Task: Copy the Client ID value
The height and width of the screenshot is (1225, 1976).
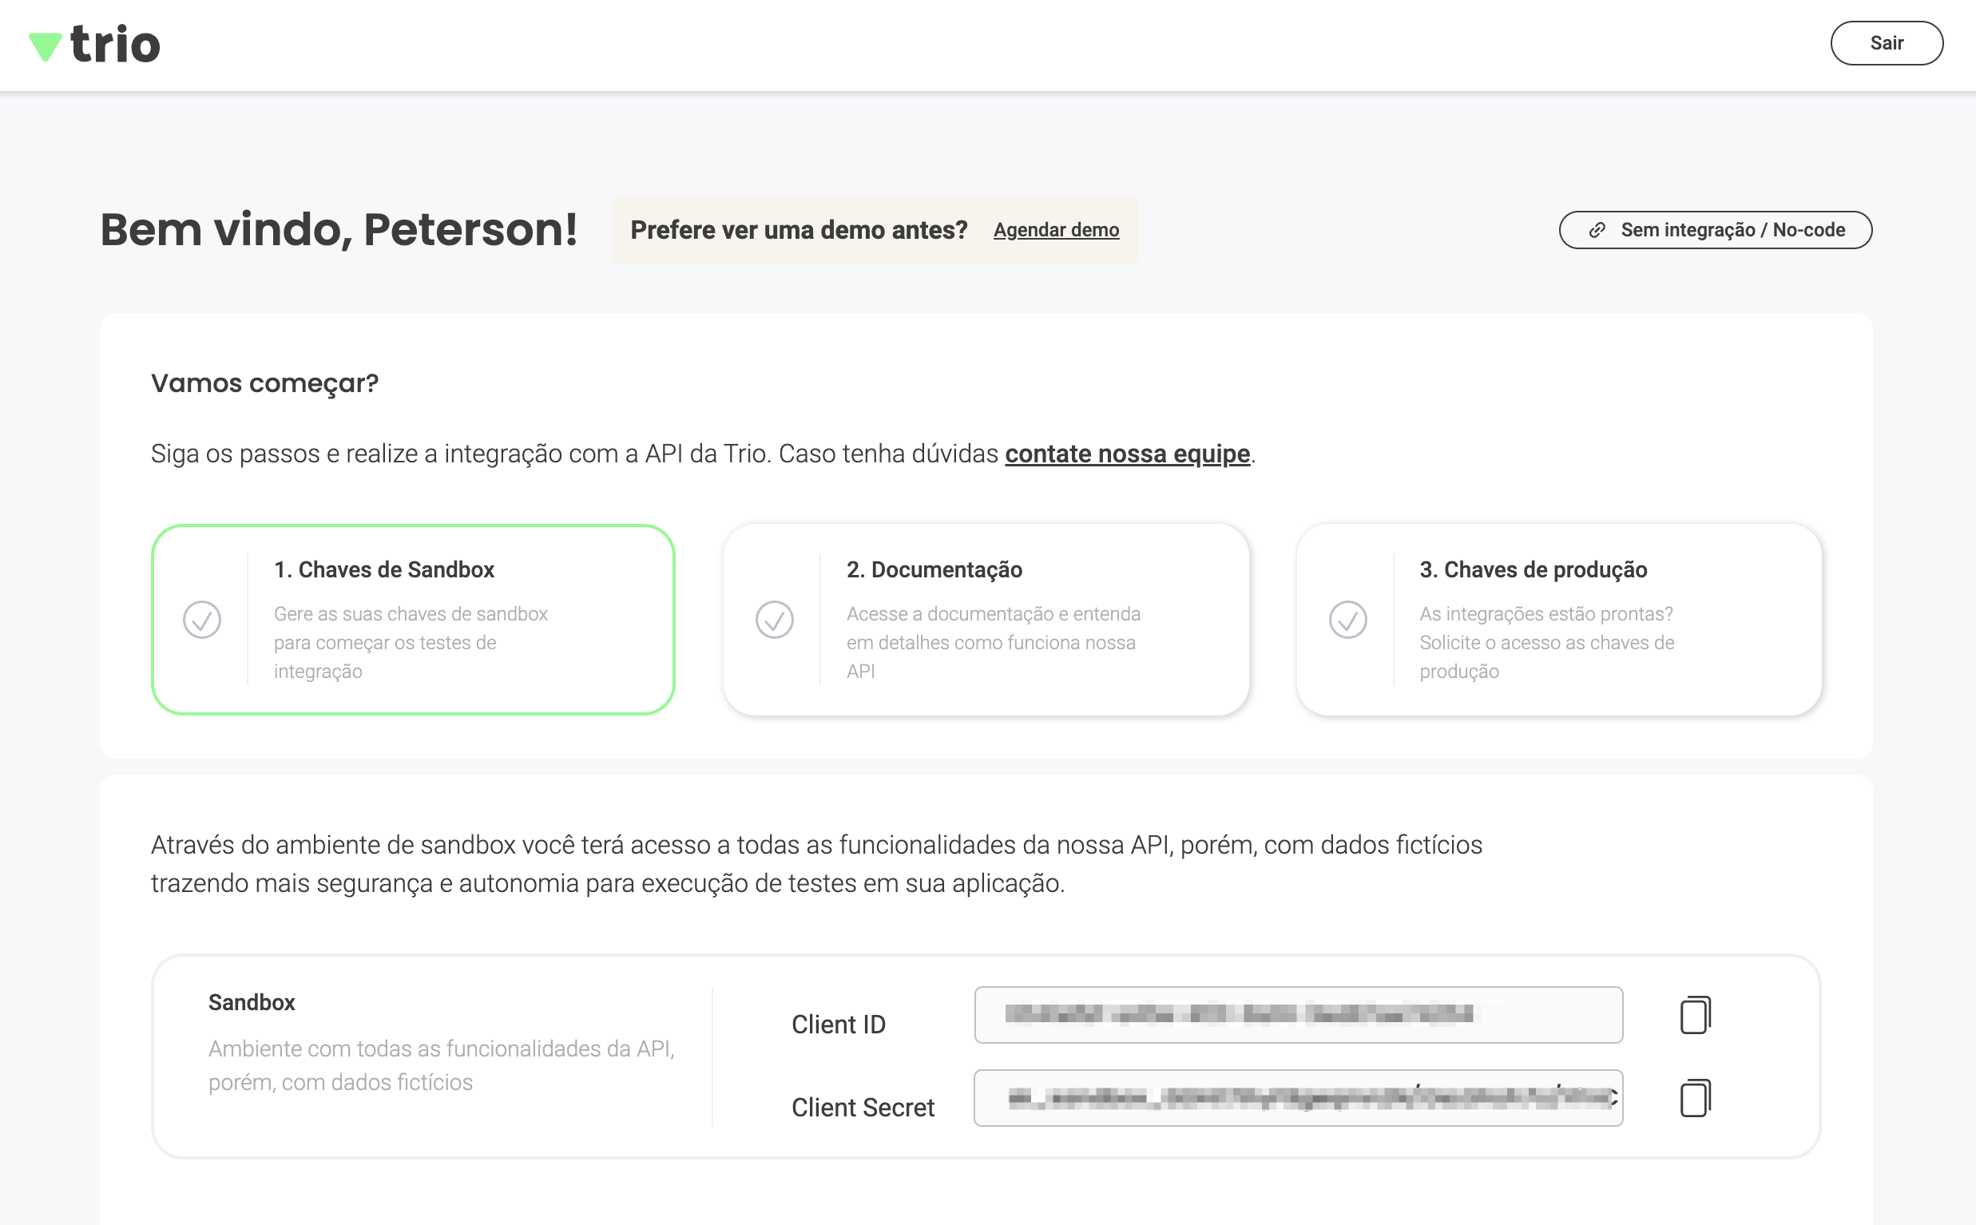Action: point(1695,1015)
